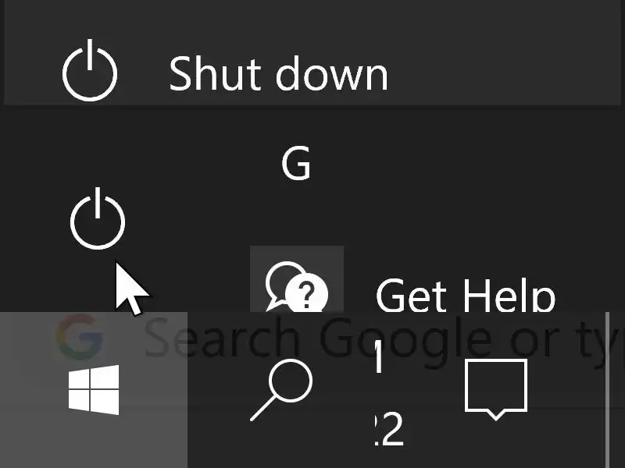Launch Get Help via its text label
This screenshot has width=625, height=468.
(465, 296)
